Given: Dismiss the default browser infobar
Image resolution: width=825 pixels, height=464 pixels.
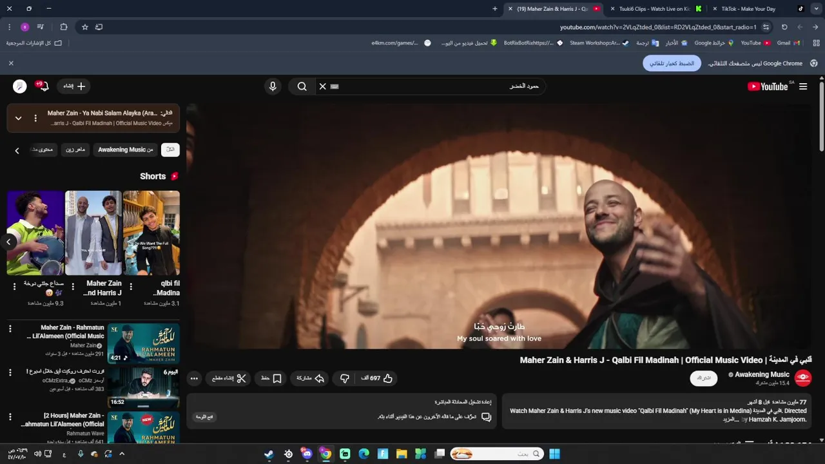Looking at the screenshot, I should coord(11,63).
